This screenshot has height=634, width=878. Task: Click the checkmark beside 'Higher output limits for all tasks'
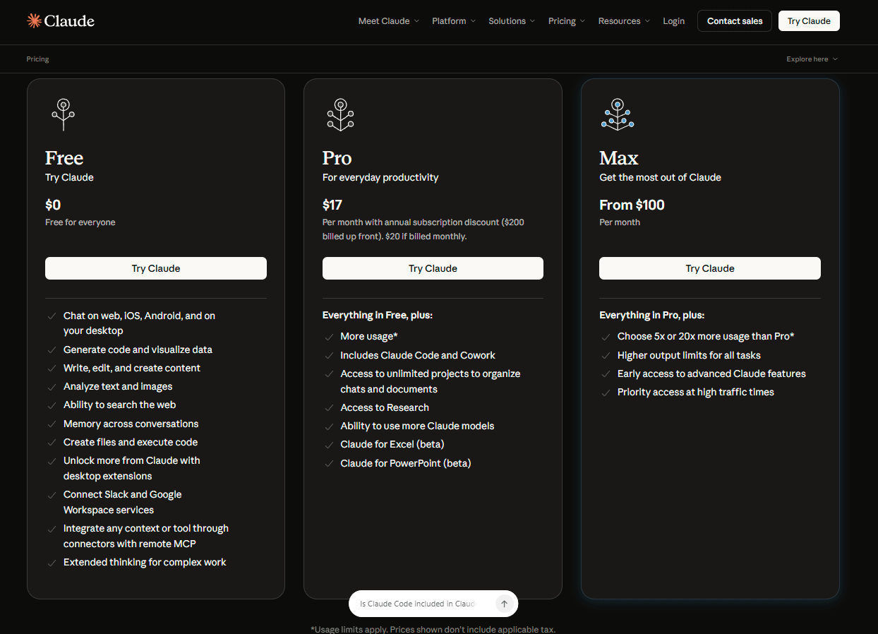click(x=606, y=356)
